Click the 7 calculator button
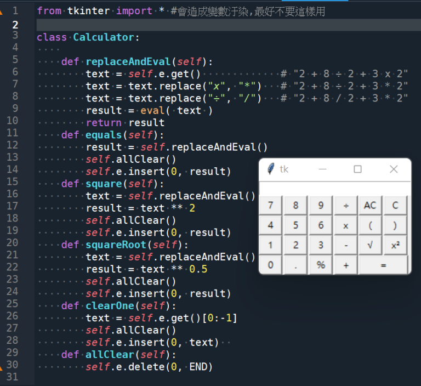Image resolution: width=421 pixels, height=386 pixels. click(x=270, y=206)
